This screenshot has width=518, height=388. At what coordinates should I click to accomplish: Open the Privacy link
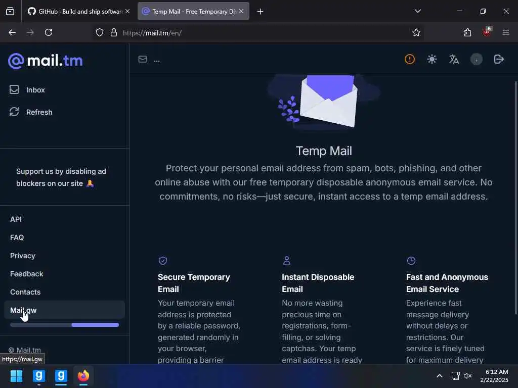click(22, 256)
